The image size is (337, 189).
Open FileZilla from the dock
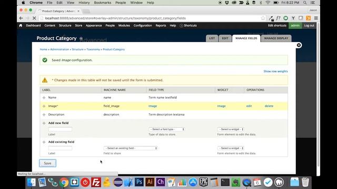(96, 182)
